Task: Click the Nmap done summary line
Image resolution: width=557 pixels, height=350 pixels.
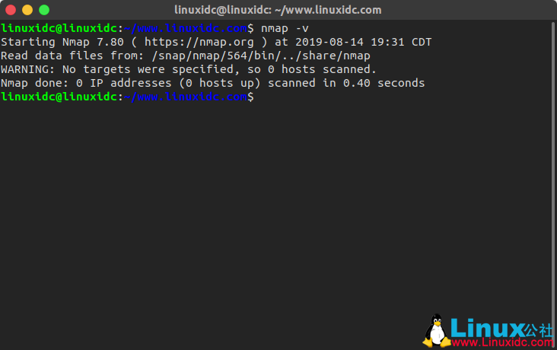Action: pyautogui.click(x=212, y=83)
